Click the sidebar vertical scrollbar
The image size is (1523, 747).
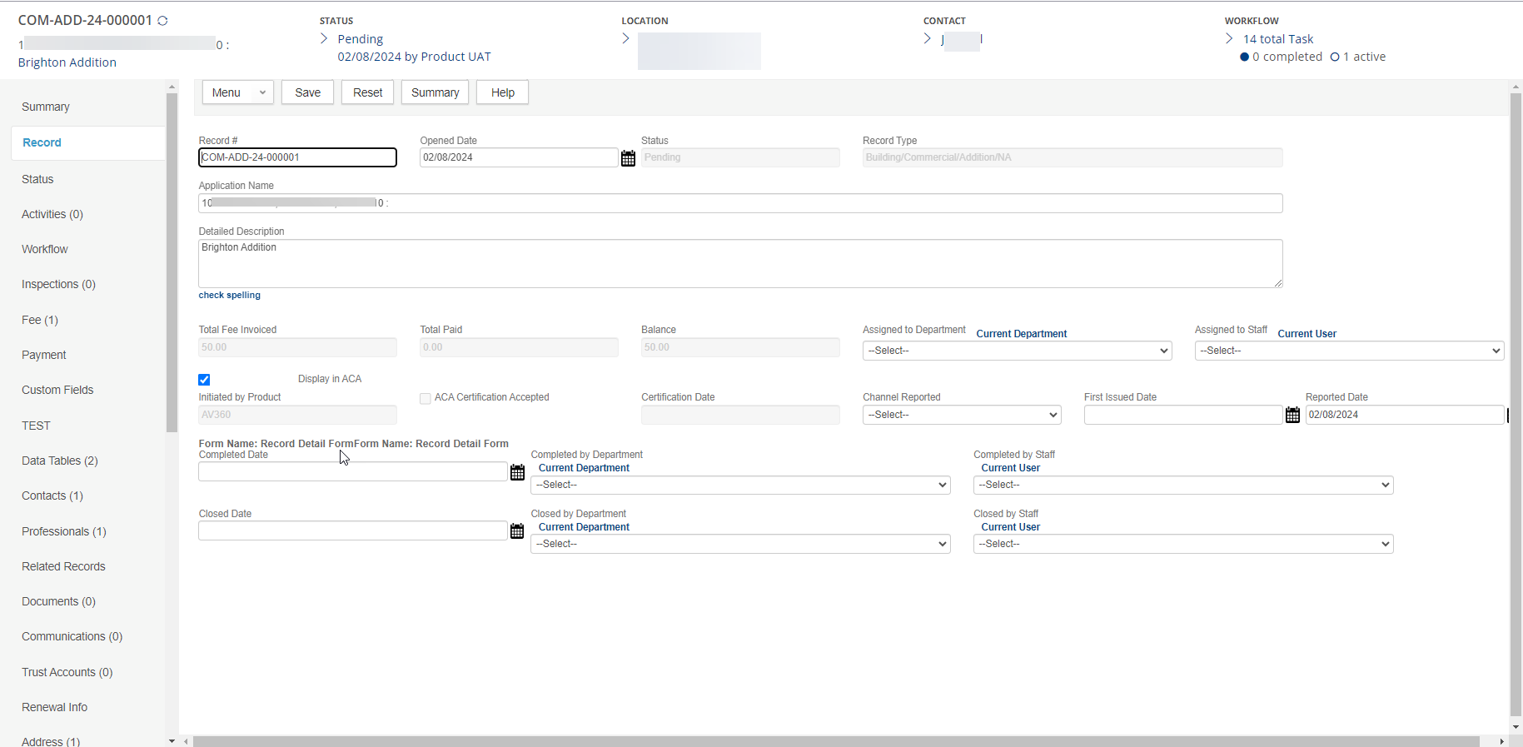[172, 262]
